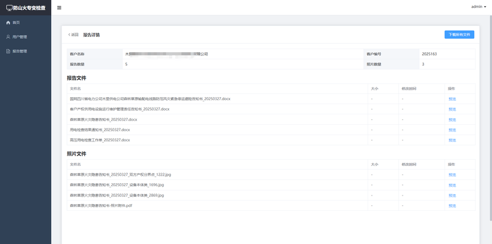
Task: Select photo file name ending 双方产权分界点_1222.jpg
Action: click(121, 175)
